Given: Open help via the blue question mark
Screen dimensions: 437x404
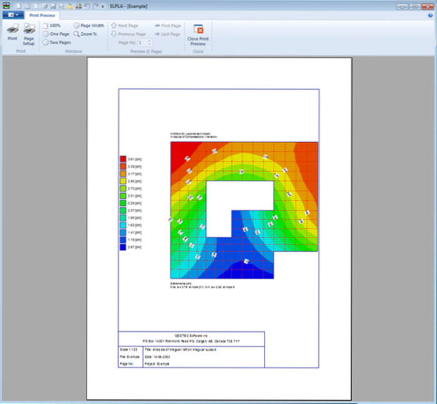Looking at the screenshot, I should [x=431, y=15].
